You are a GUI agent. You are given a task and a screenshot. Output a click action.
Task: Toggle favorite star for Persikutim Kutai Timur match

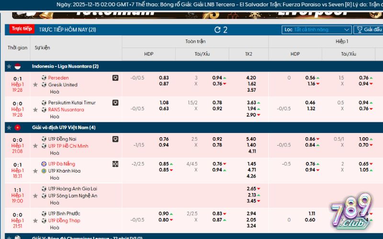[x=35, y=109]
